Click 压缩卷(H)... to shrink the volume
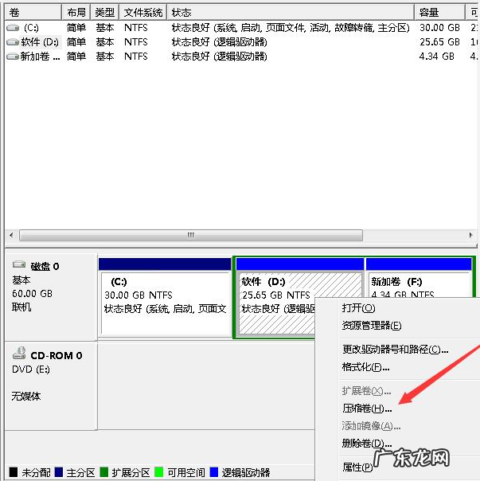Image resolution: width=480 pixels, height=481 pixels. (367, 409)
